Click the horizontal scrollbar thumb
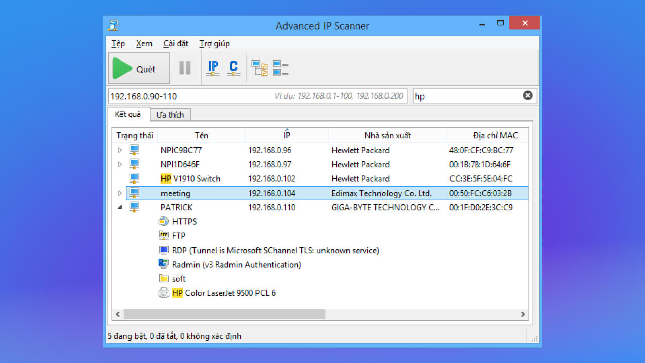 (x=224, y=314)
